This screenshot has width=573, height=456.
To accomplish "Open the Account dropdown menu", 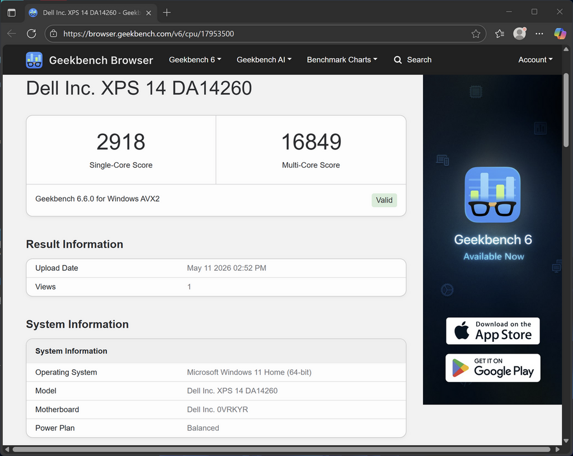I will [536, 59].
